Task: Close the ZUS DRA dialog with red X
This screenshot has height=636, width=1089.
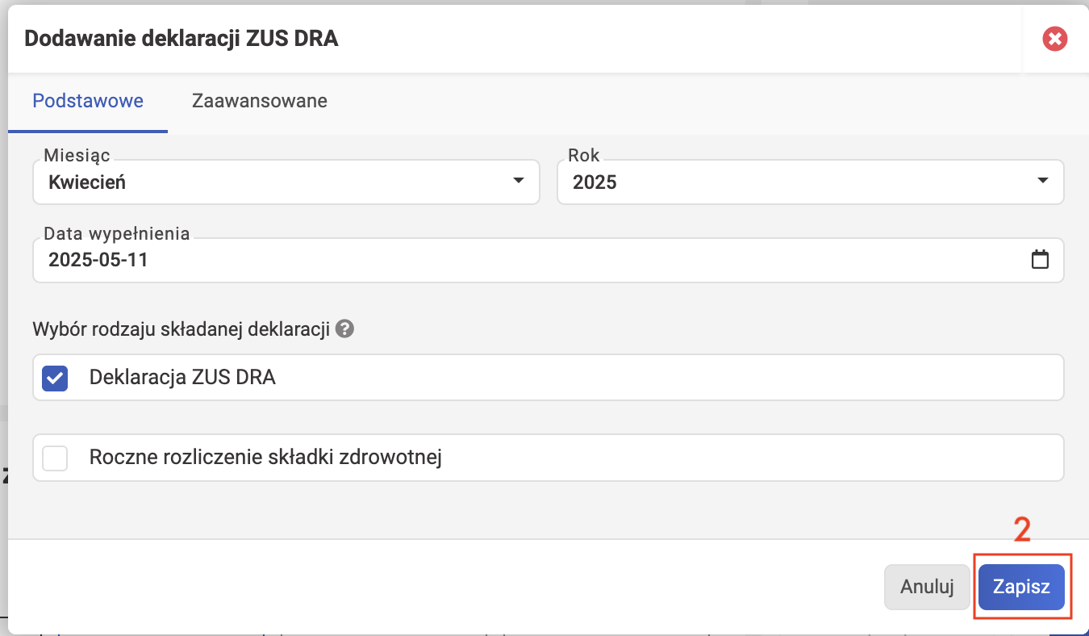Action: (x=1054, y=39)
